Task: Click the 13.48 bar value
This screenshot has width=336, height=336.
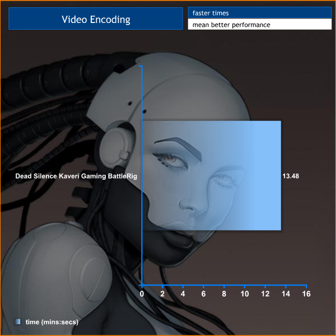Action: point(291,176)
